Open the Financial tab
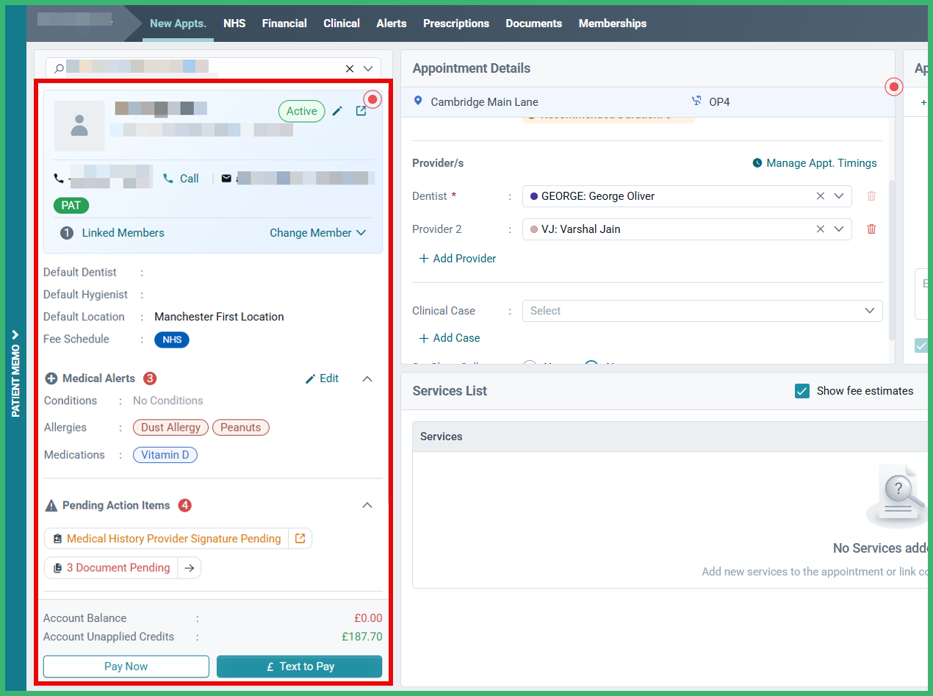Image resolution: width=933 pixels, height=696 pixels. (284, 23)
